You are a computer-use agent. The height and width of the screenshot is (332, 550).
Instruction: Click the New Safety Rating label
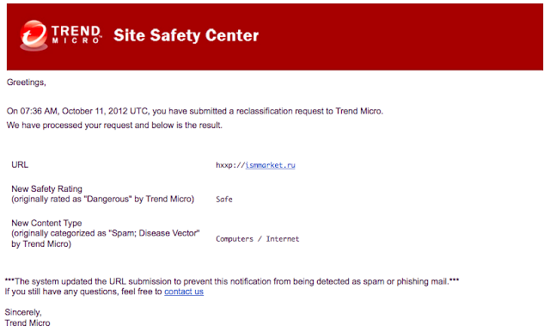[x=46, y=189]
